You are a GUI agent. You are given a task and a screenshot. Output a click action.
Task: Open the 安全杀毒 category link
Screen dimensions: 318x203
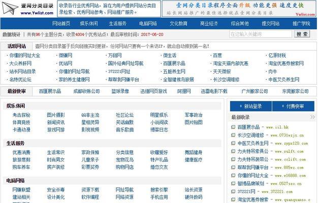click(x=56, y=190)
